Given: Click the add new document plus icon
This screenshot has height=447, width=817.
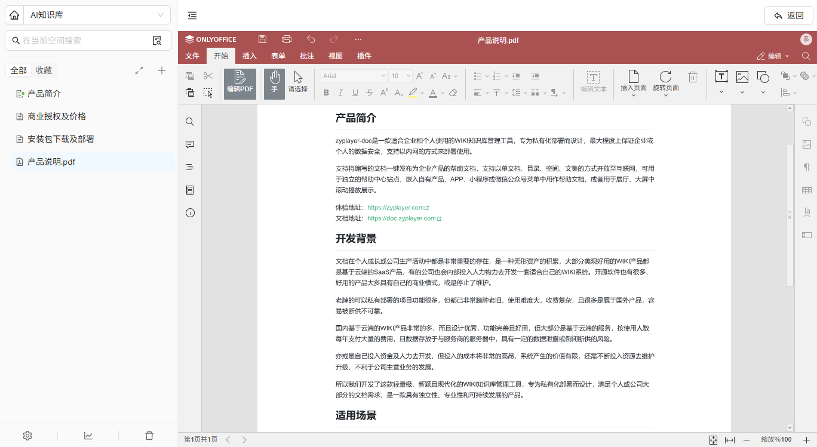Looking at the screenshot, I should [x=161, y=70].
